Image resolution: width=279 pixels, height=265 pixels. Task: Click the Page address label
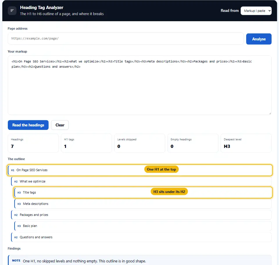pos(18,28)
